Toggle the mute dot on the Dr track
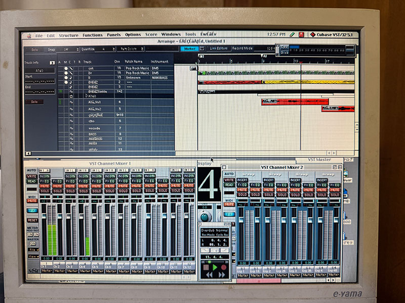405x303 pixels. pos(66,73)
